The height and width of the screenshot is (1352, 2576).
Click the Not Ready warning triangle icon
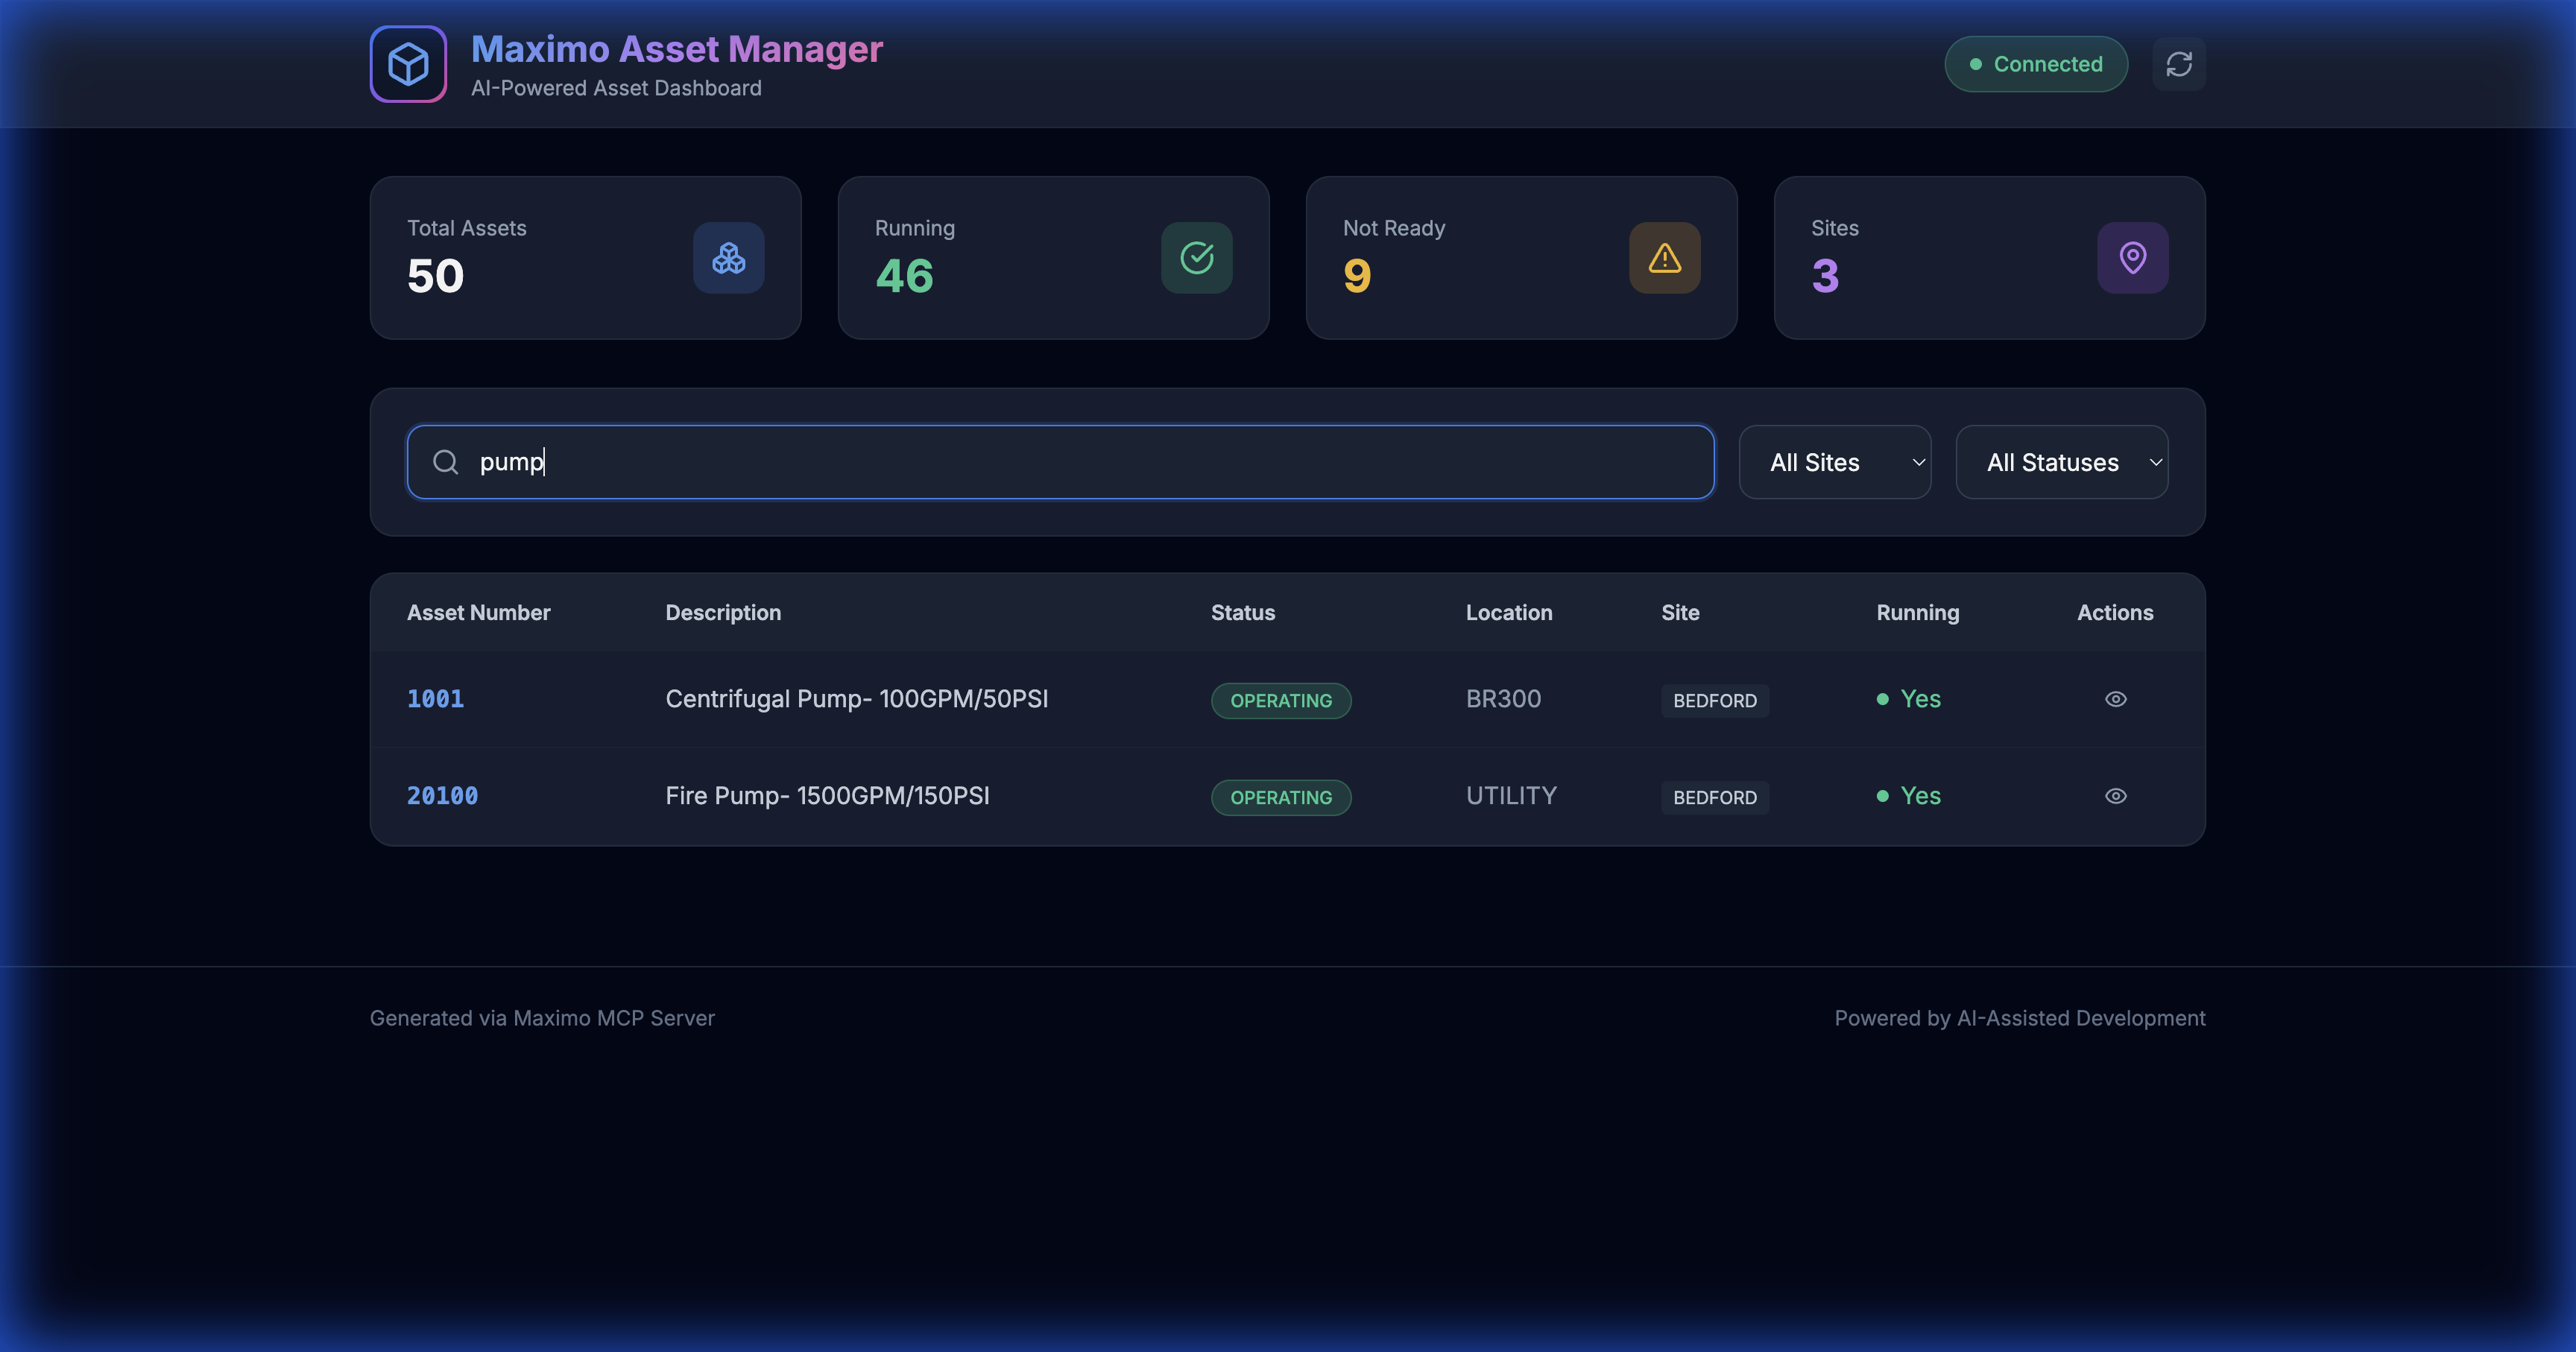(1663, 257)
